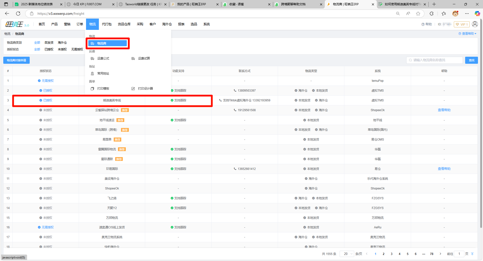Viewport: 483px width, 261px height.
Task: Open 查看帮助 link in 环易国际 row
Action: tap(444, 169)
